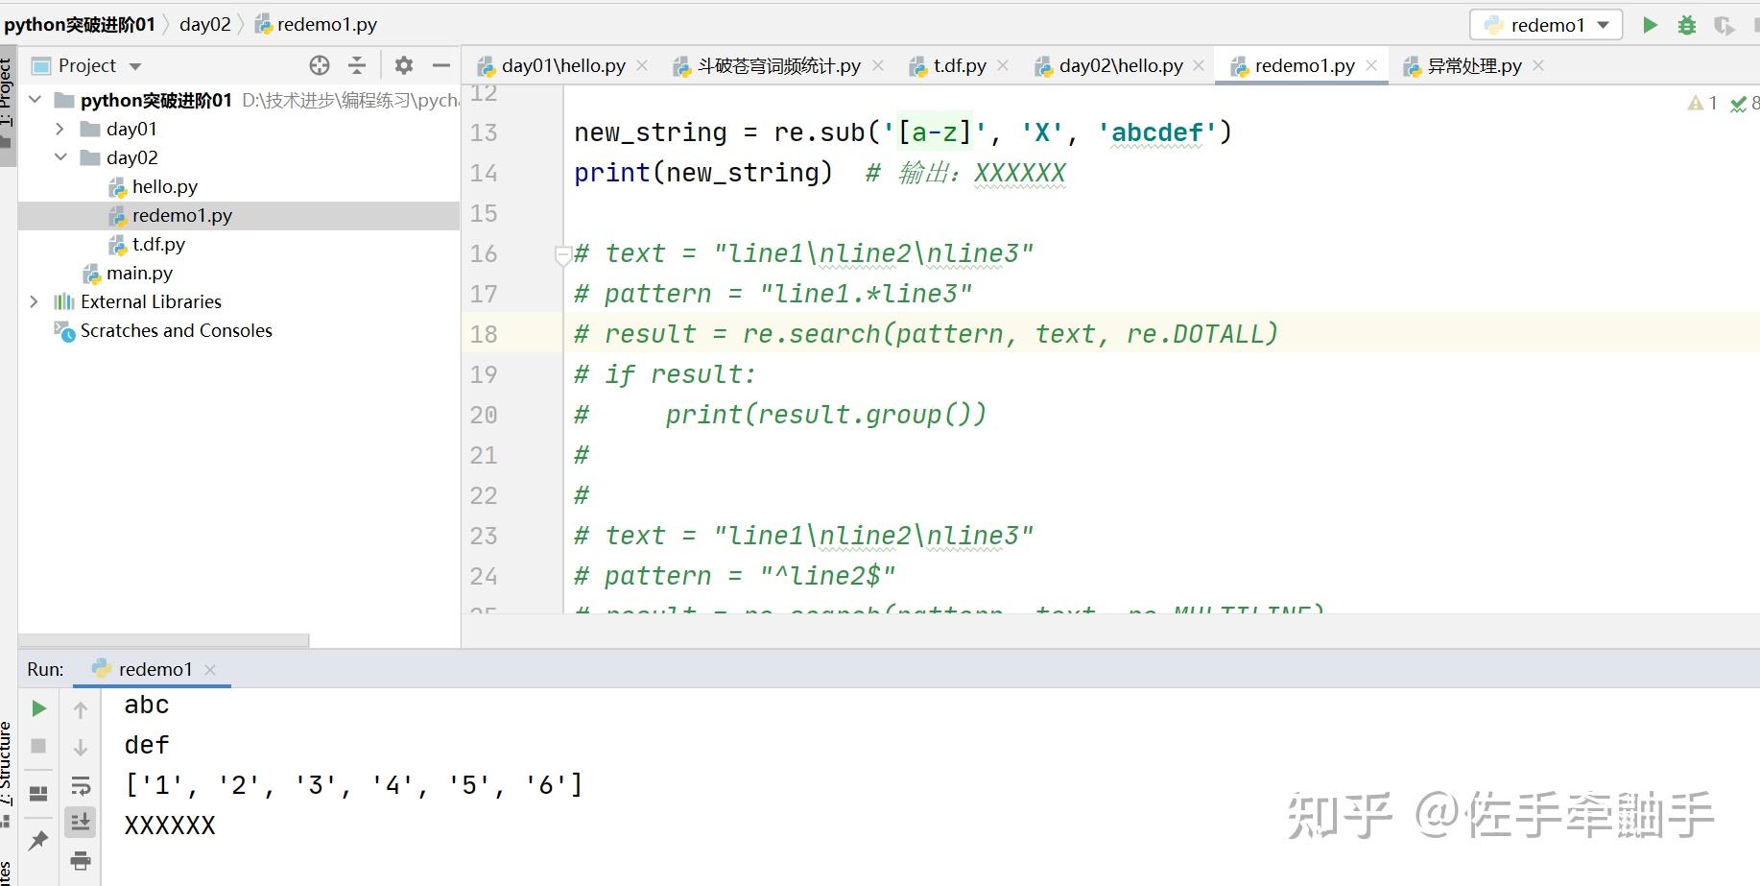The image size is (1760, 886).
Task: Collapse the day02 folder
Action: 60,157
